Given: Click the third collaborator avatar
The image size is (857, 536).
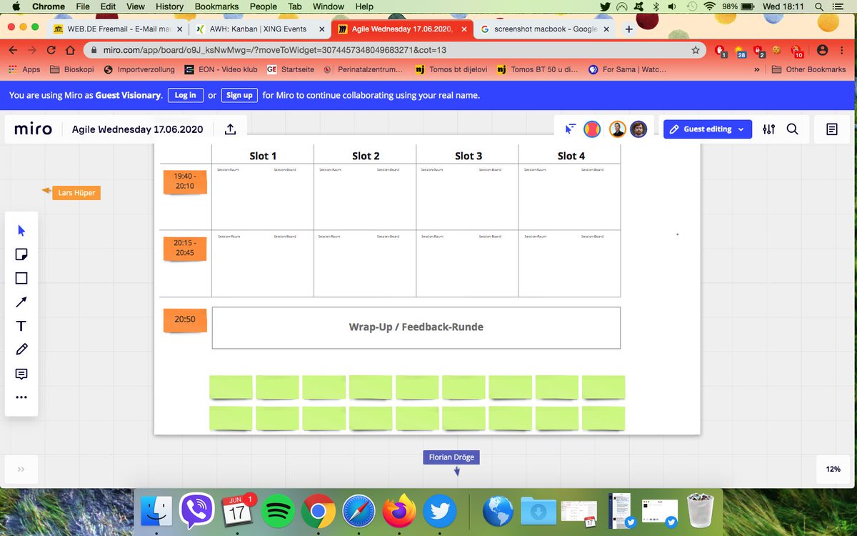Looking at the screenshot, I should pyautogui.click(x=638, y=129).
